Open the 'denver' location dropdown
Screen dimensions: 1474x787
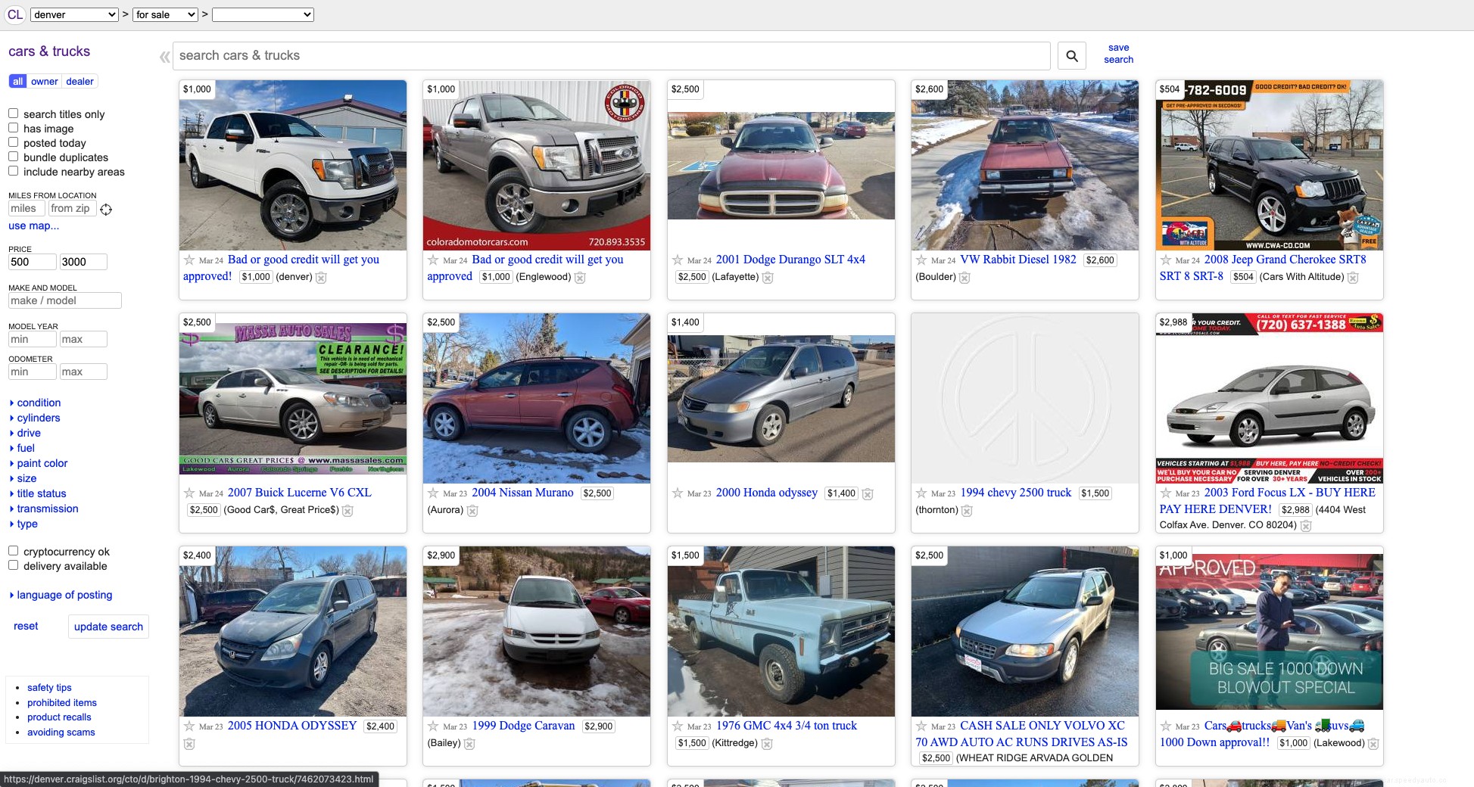click(x=73, y=14)
